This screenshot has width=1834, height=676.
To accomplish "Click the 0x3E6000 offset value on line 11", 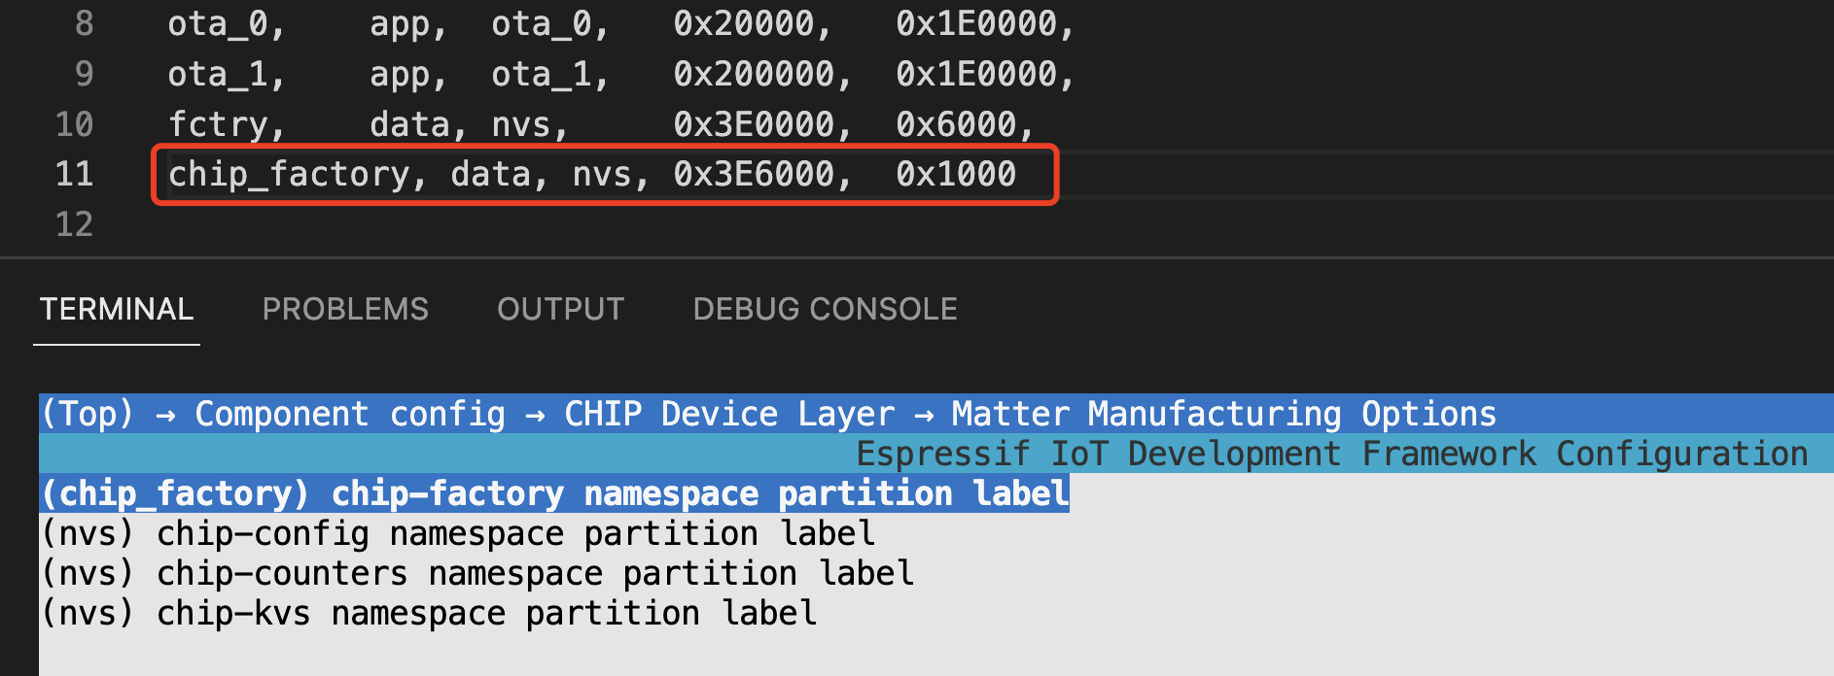I will pyautogui.click(x=754, y=173).
